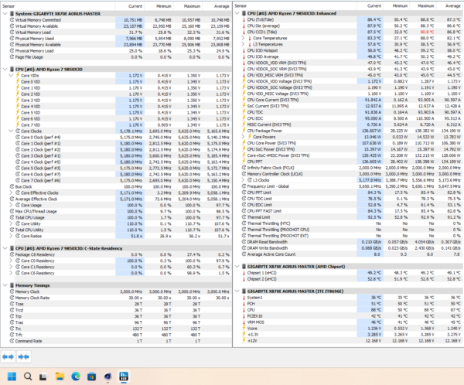
Task: Click the clock icon beside Bus Clock
Action: click(12, 186)
